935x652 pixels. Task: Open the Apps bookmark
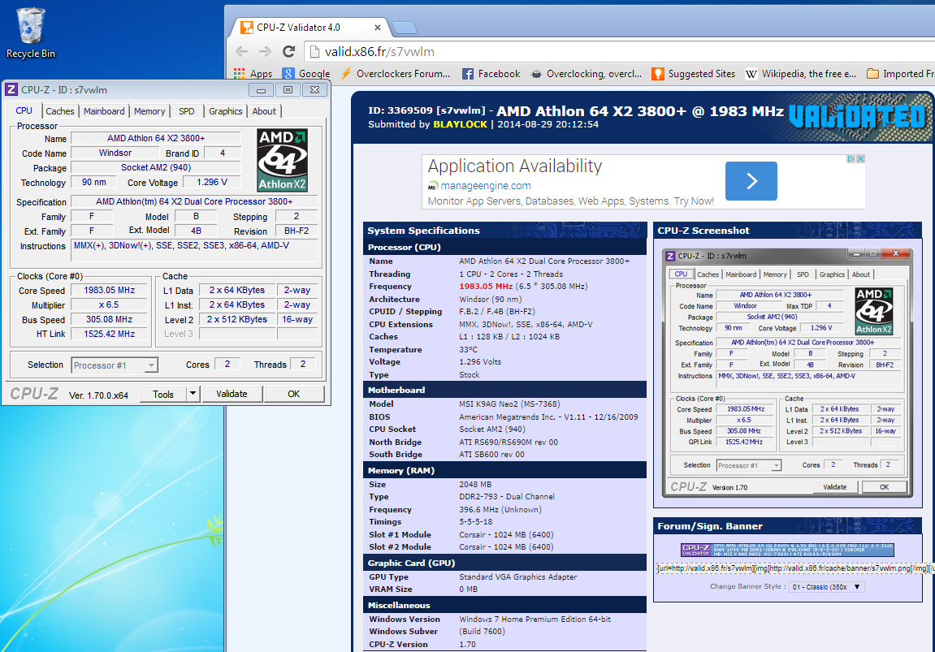[253, 74]
